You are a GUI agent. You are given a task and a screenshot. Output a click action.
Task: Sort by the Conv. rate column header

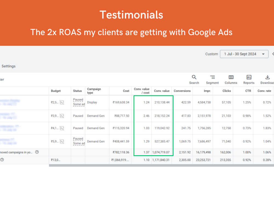pos(264,91)
